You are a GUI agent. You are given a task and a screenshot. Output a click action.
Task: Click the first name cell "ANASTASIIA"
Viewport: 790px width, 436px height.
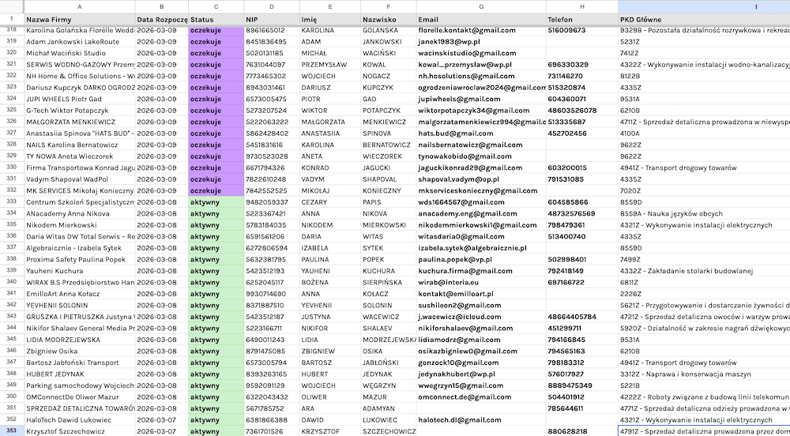tap(329, 133)
